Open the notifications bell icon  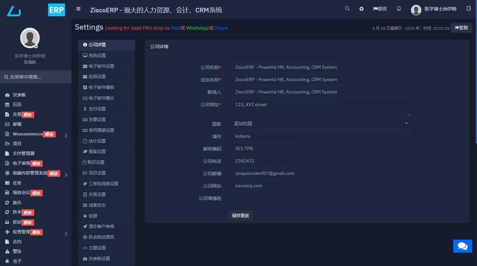point(399,8)
